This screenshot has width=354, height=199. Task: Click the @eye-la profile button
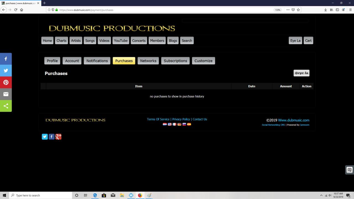[x=301, y=73]
